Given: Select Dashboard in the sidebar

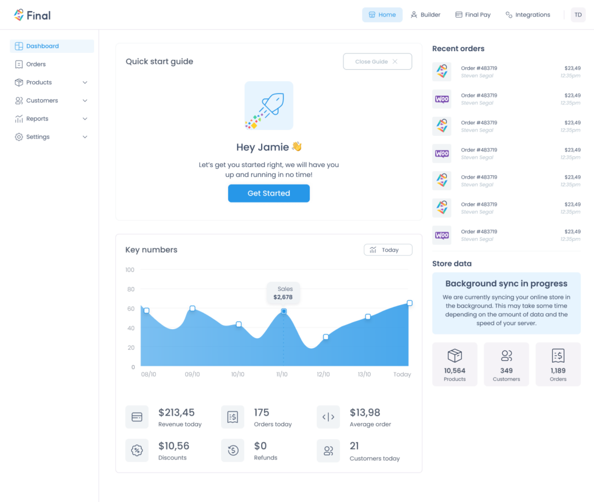Looking at the screenshot, I should (52, 46).
